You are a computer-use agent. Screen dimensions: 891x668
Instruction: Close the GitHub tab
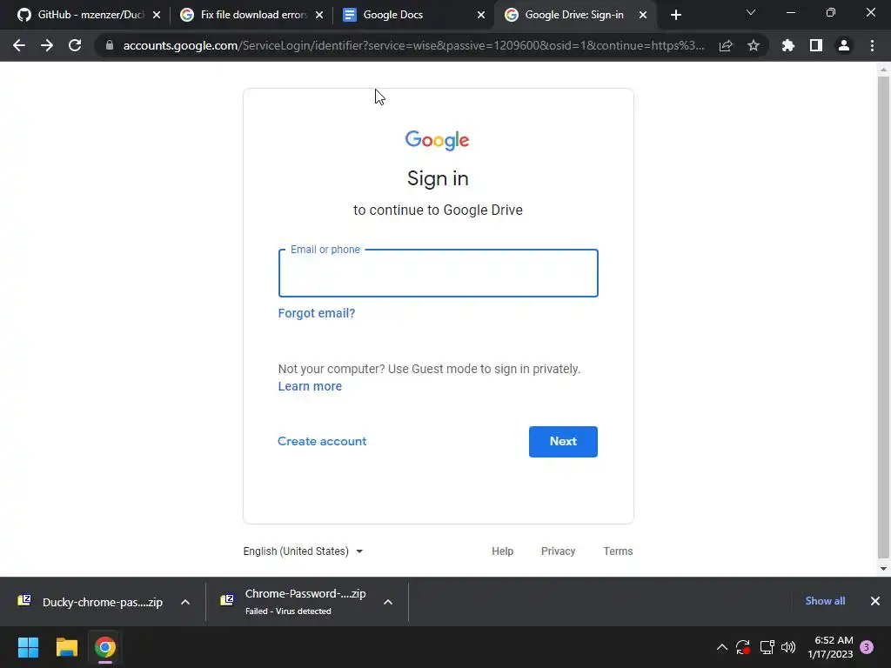coord(157,15)
